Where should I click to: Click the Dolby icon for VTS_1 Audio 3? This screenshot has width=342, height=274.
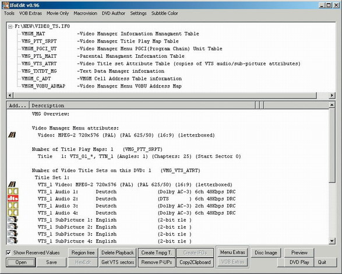[13, 206]
